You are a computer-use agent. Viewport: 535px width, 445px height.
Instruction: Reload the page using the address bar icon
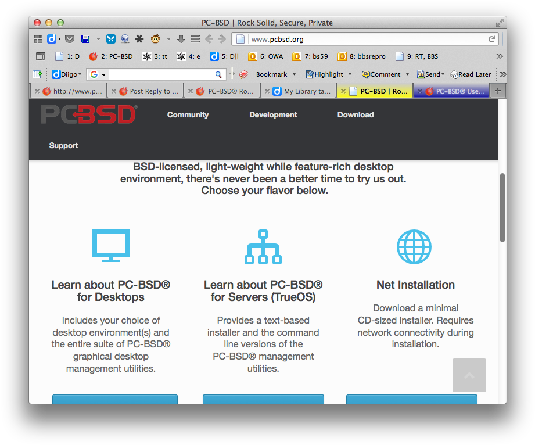(491, 40)
